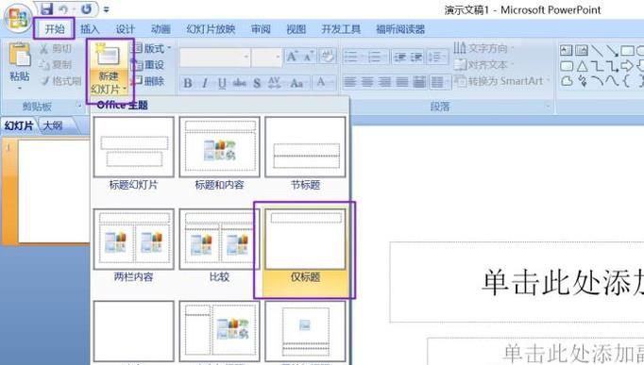The height and width of the screenshot is (365, 644).
Task: Save the presentation from quick access toolbar
Action: (x=47, y=8)
